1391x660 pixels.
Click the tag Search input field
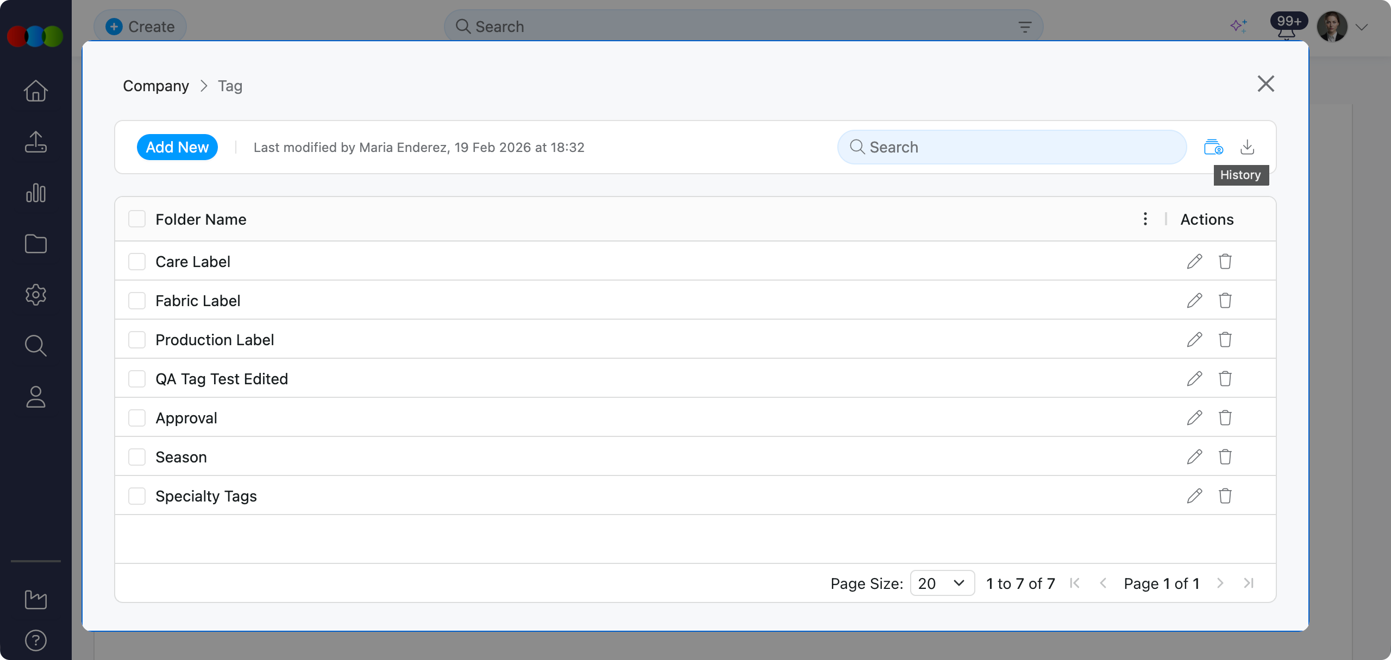click(1011, 147)
